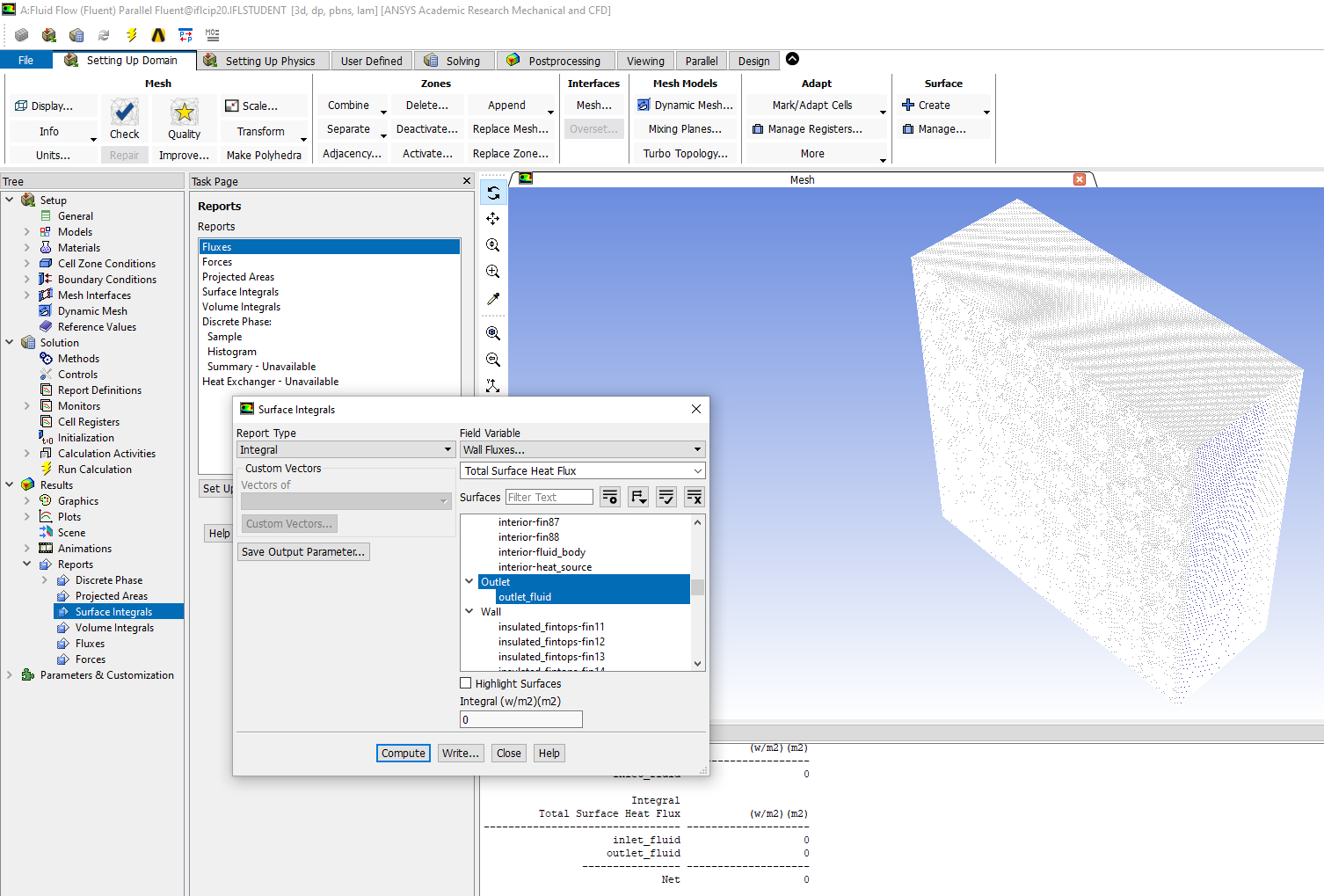The image size is (1324, 896).
Task: Click Create surface plus icon
Action: pyautogui.click(x=908, y=105)
